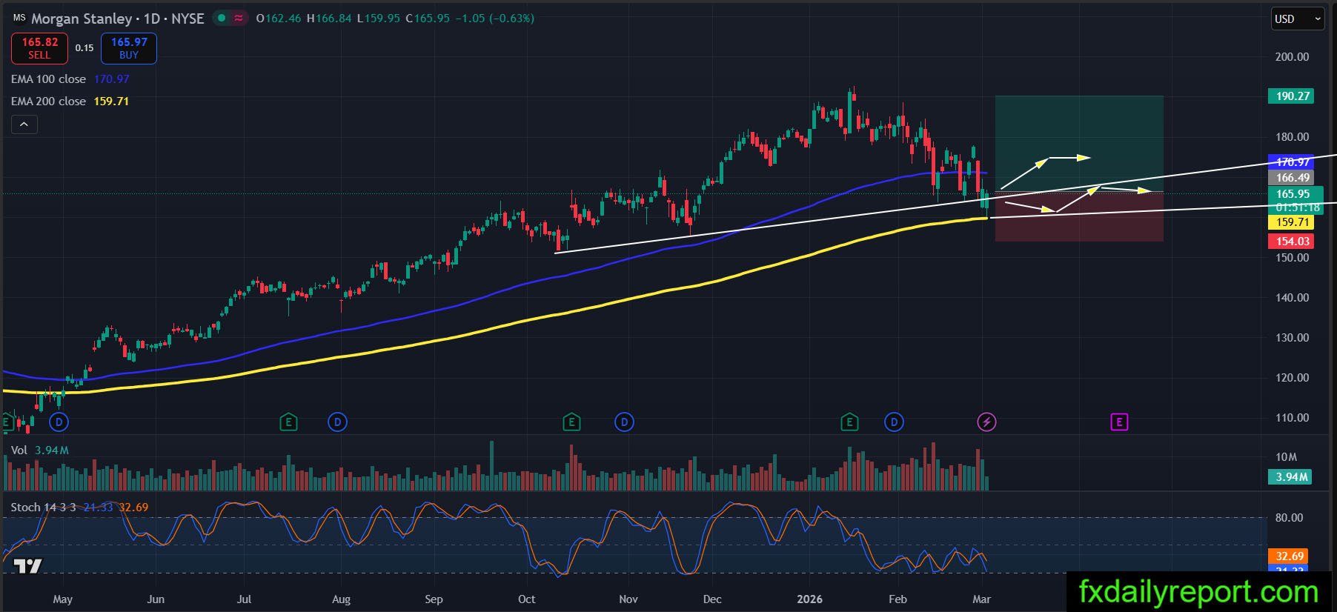Click the 2026 label on time axis

click(809, 599)
